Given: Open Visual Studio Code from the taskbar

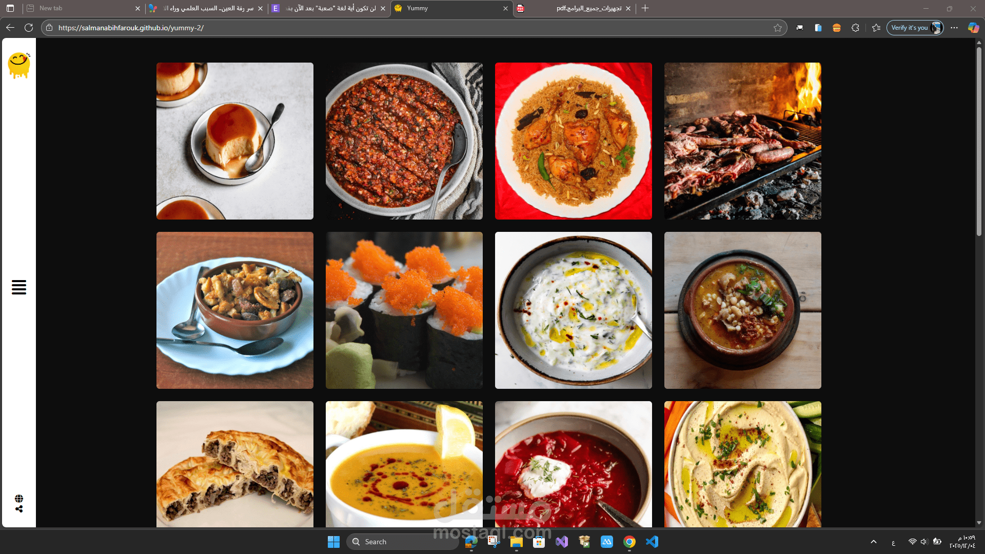Looking at the screenshot, I should (652, 542).
